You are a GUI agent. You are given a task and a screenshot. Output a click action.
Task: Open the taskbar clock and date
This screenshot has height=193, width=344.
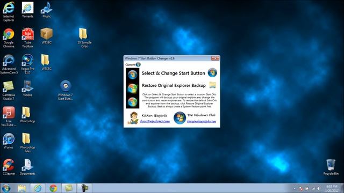[332, 188]
